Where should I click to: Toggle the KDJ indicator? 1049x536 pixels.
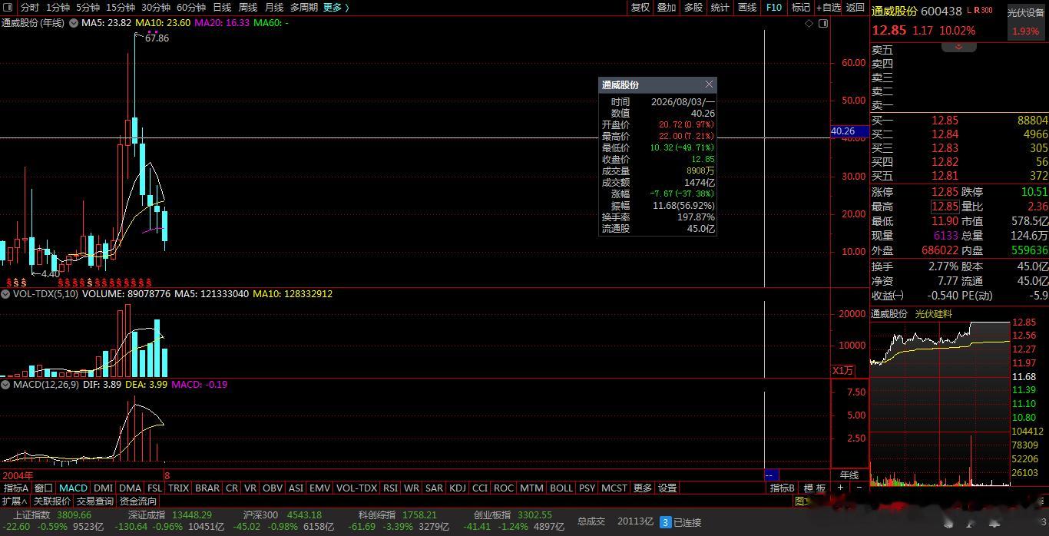tap(458, 488)
